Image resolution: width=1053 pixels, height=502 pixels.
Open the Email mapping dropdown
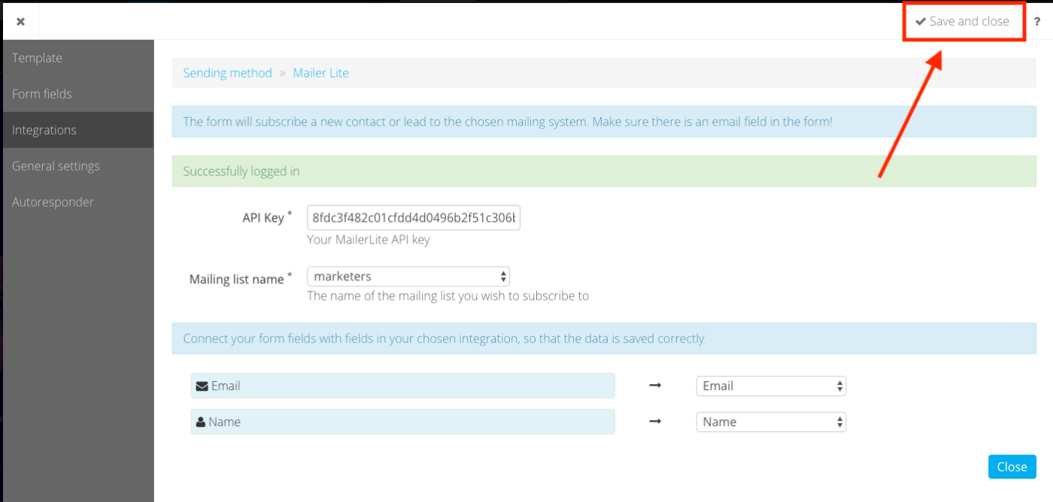tap(771, 386)
